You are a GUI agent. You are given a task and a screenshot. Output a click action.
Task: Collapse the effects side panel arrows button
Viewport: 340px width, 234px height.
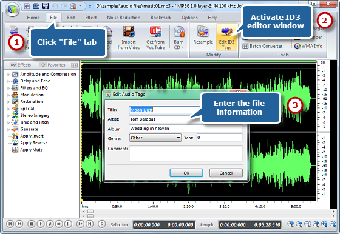[x=74, y=65]
